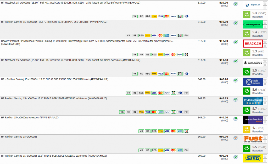Viewport: 268px width, 164px height.
Task: Open the STEG shop logo
Action: (253, 158)
